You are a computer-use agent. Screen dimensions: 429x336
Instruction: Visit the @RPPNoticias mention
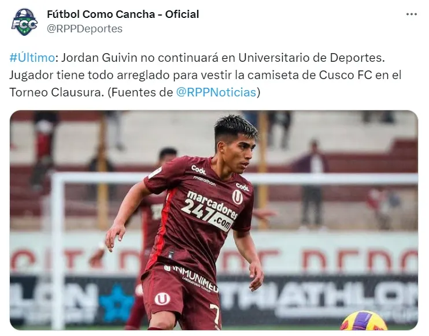pyautogui.click(x=216, y=92)
